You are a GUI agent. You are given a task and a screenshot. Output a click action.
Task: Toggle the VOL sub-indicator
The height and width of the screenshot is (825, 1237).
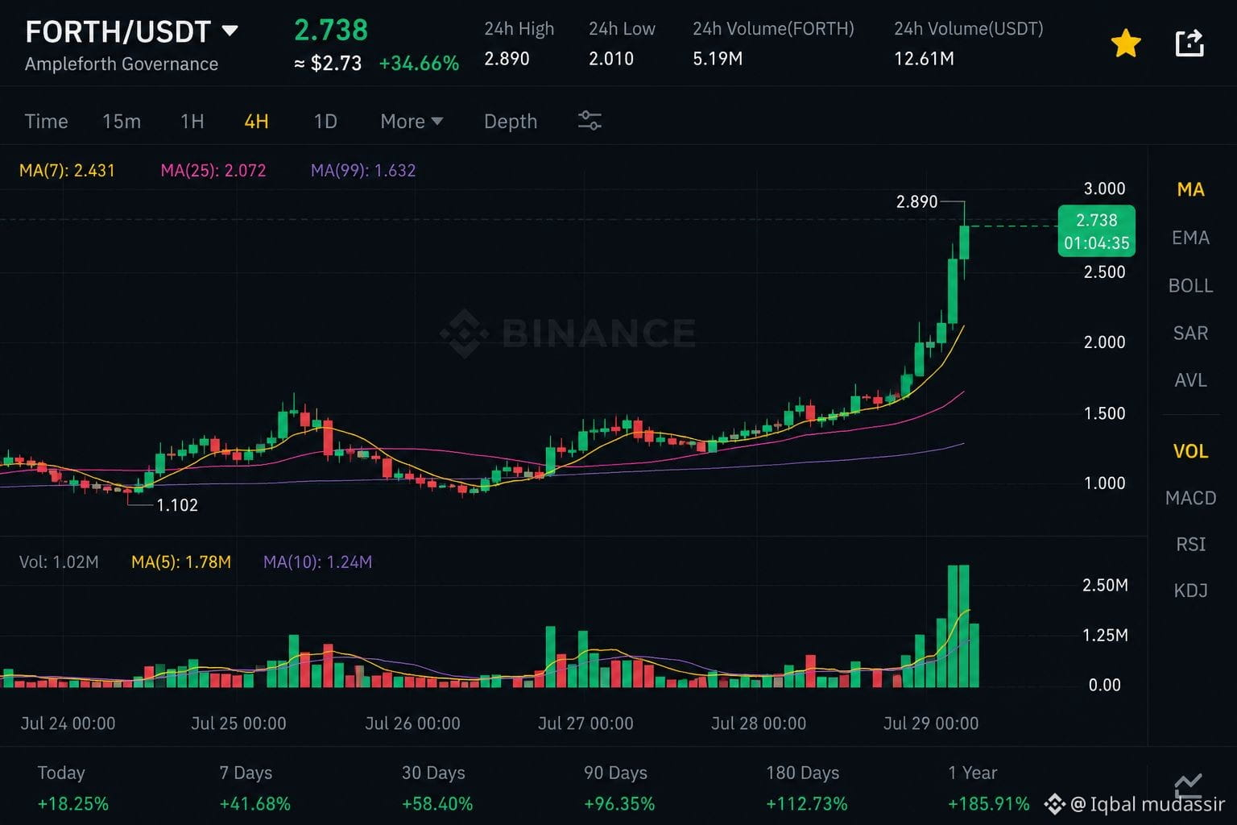coord(1190,451)
